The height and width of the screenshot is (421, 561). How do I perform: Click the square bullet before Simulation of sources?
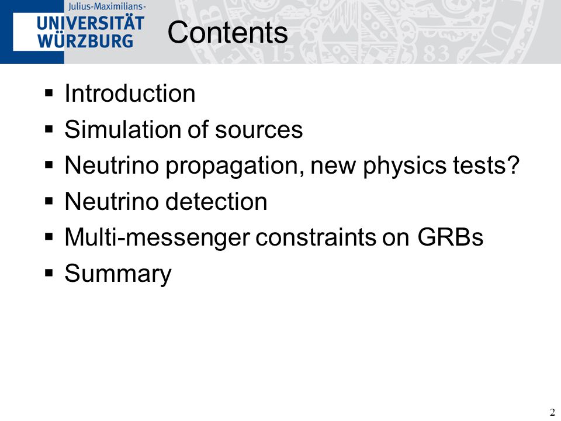[49, 129]
